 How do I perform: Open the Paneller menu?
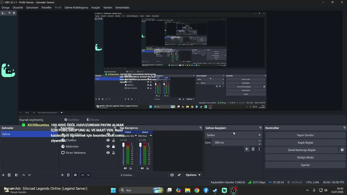click(46, 8)
